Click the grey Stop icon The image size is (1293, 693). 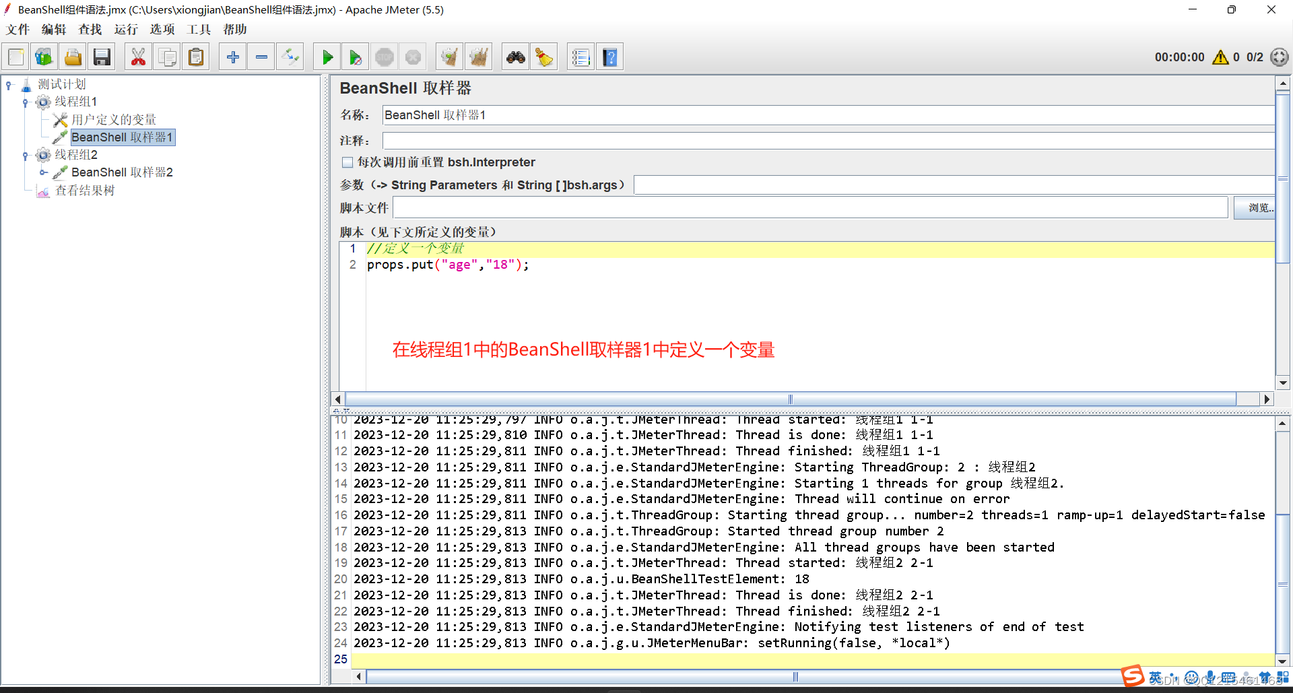tap(385, 57)
